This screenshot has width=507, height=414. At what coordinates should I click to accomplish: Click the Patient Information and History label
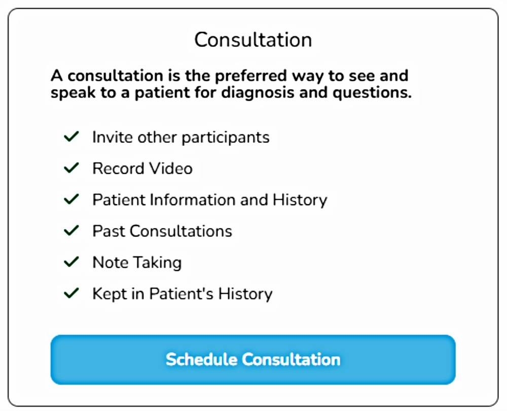[x=209, y=200]
